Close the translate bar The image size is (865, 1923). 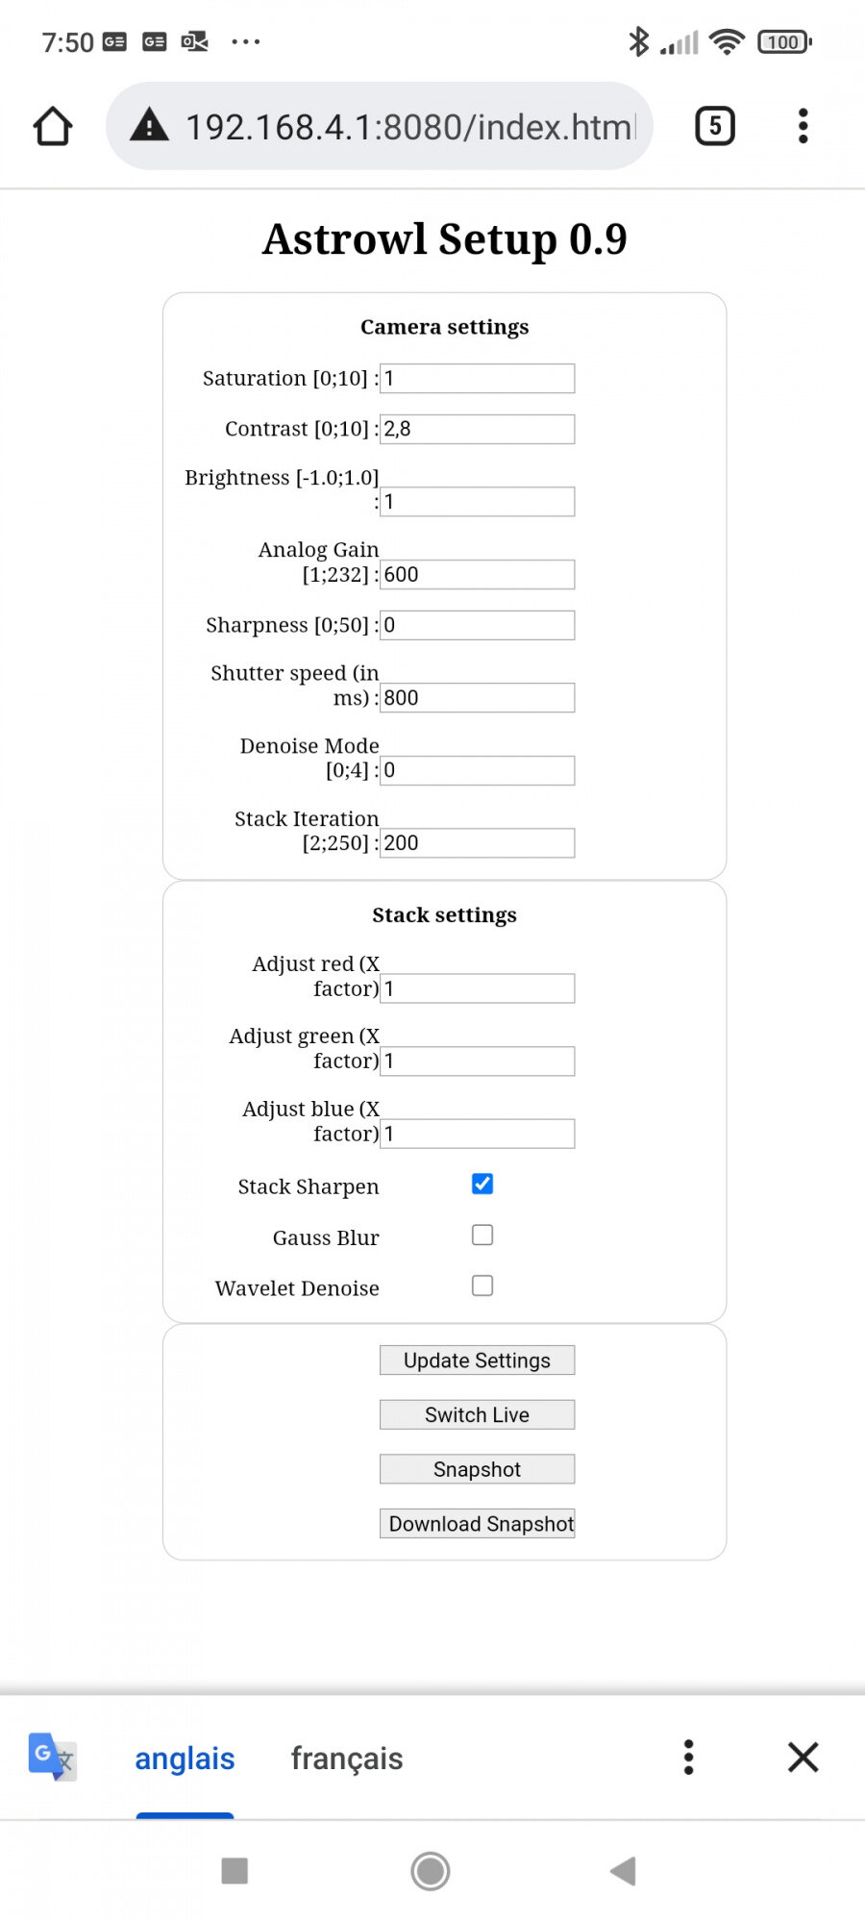(x=803, y=1757)
